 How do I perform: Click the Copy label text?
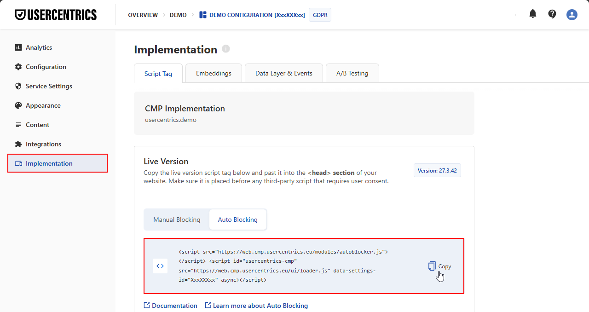(445, 266)
